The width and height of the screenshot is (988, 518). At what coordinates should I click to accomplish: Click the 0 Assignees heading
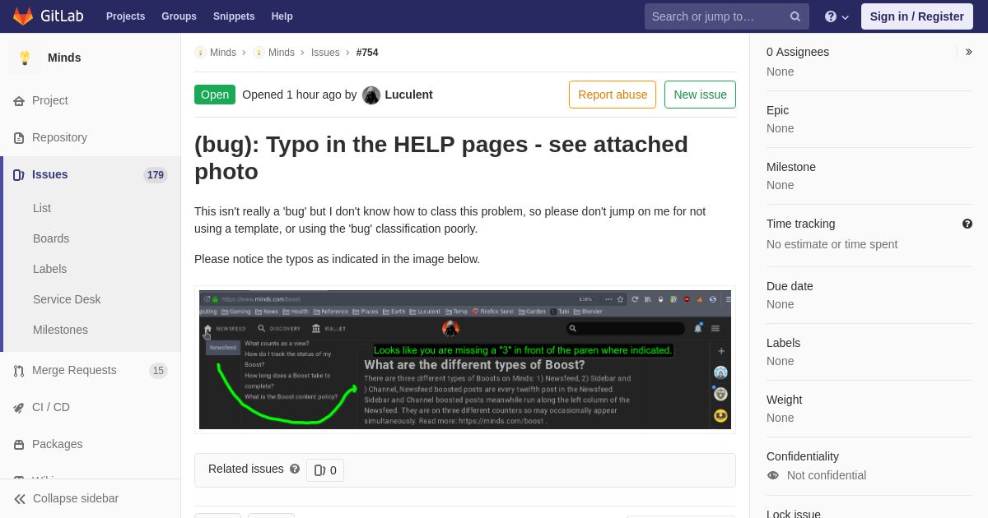click(798, 52)
